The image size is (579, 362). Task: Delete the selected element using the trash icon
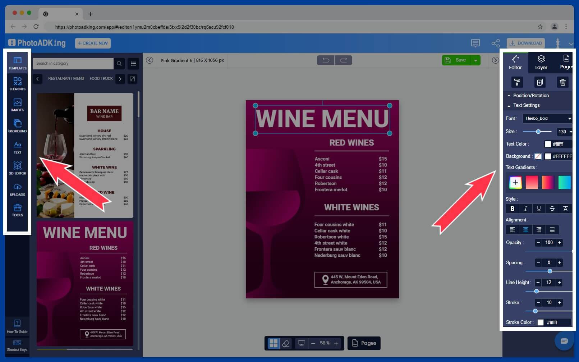pos(562,82)
